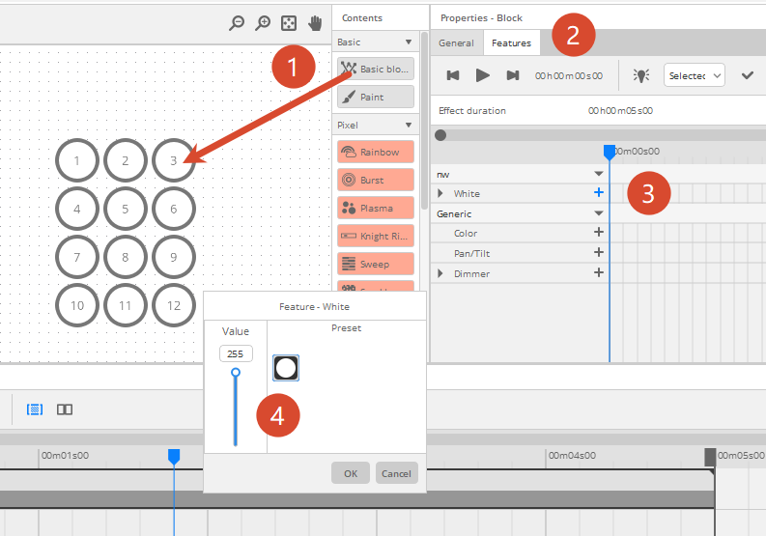This screenshot has height=536, width=766.
Task: Click the checkmark apply icon
Action: point(747,75)
